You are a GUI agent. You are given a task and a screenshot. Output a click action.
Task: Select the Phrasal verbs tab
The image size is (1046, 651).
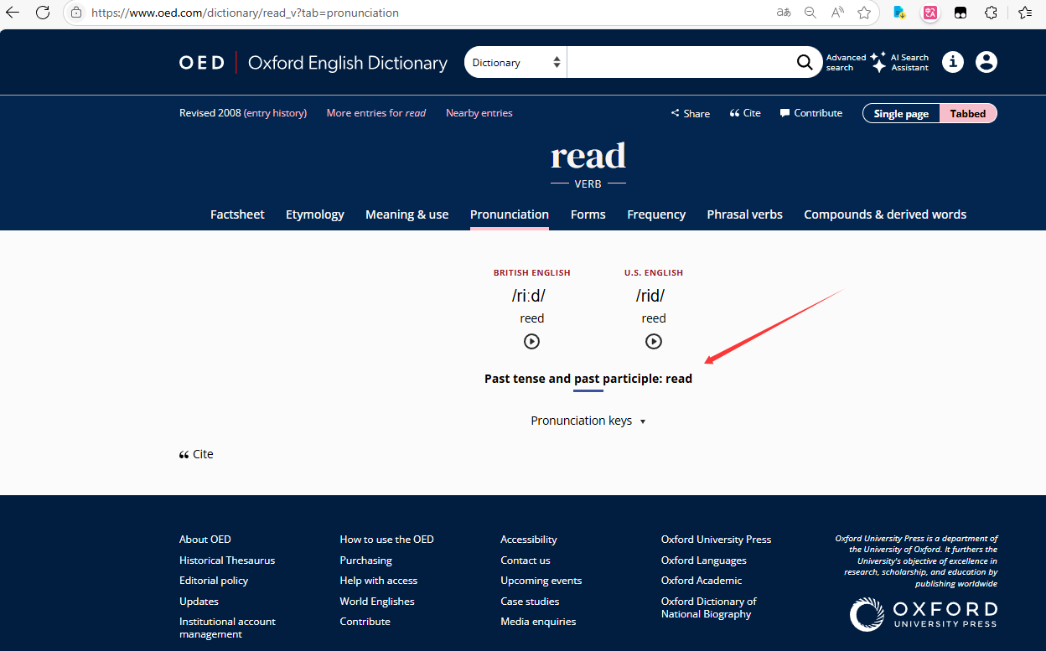click(744, 214)
